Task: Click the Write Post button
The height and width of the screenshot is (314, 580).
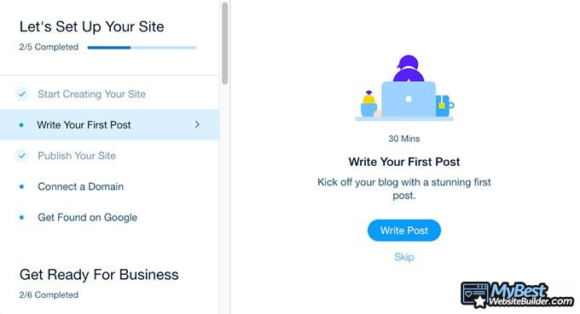Action: (404, 231)
